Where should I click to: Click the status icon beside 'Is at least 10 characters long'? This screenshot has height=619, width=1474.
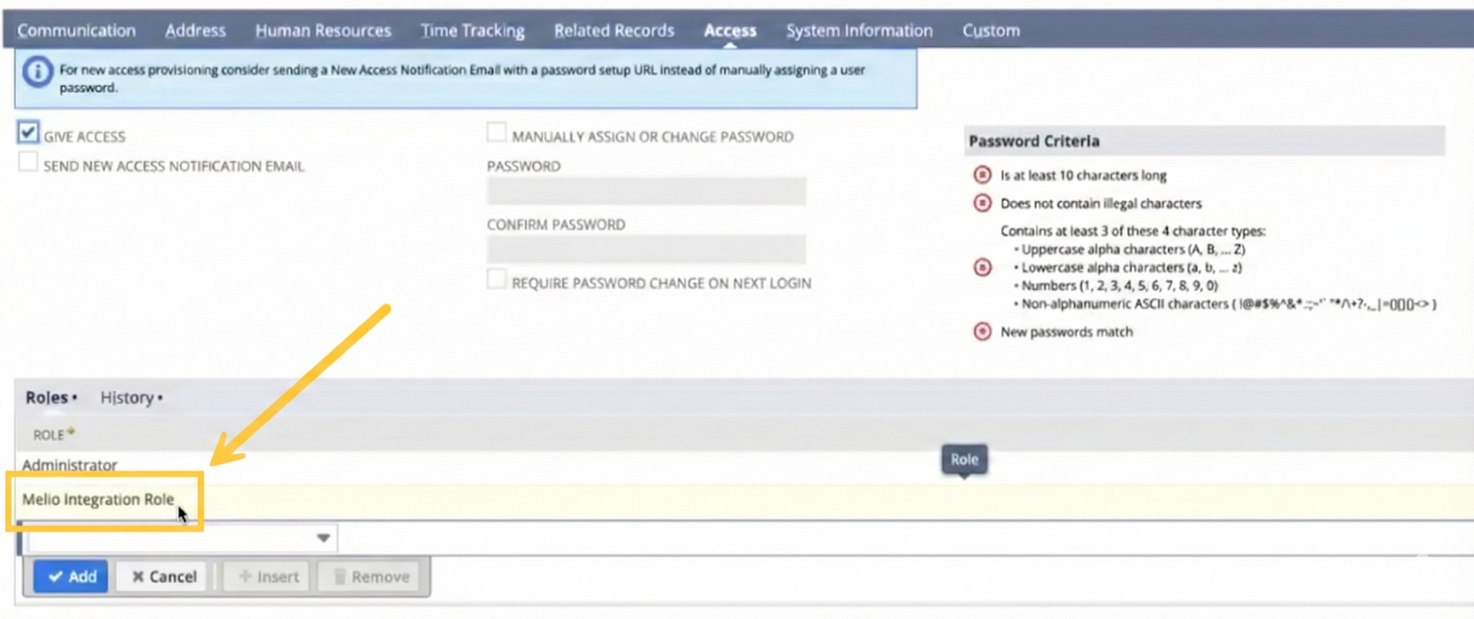[x=982, y=175]
